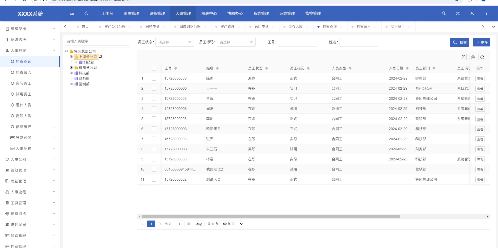
Task: Expand the 工资管理 sidebar menu
Action: point(30,203)
